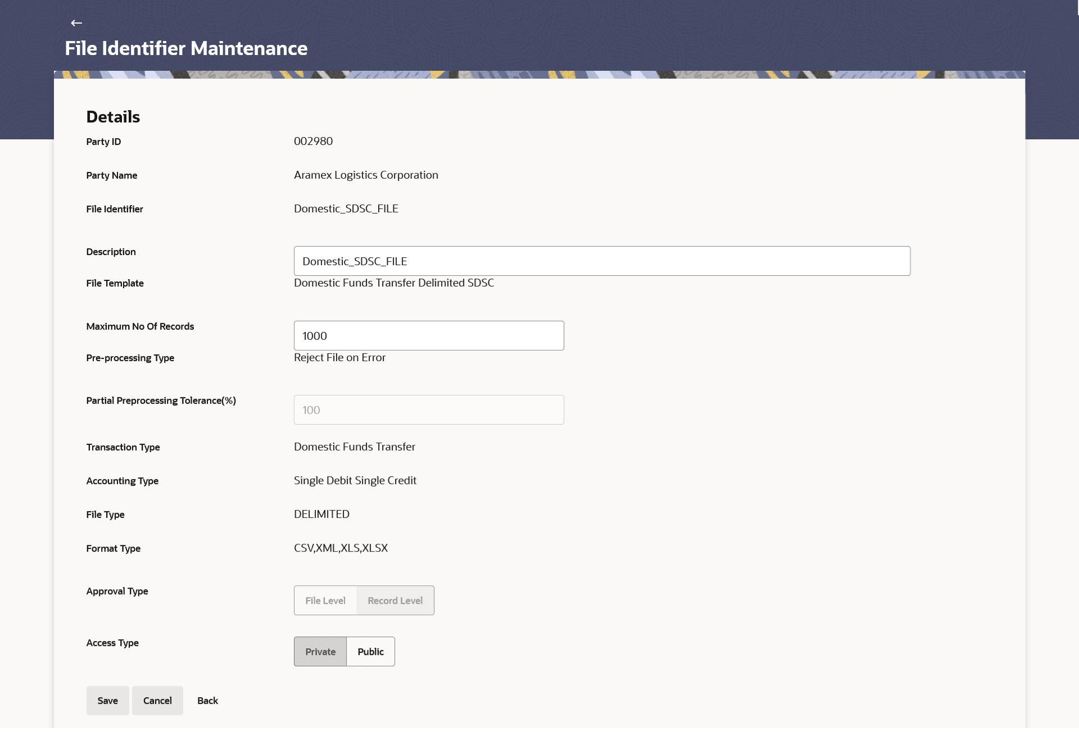Select File Level approval type
1079x732 pixels.
click(325, 601)
